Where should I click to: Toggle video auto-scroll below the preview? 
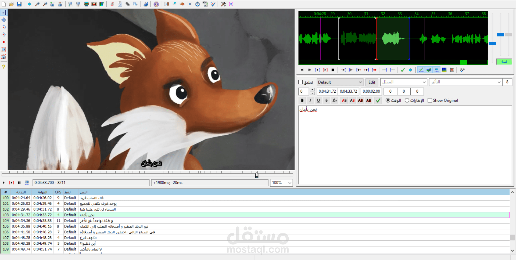pos(27,183)
